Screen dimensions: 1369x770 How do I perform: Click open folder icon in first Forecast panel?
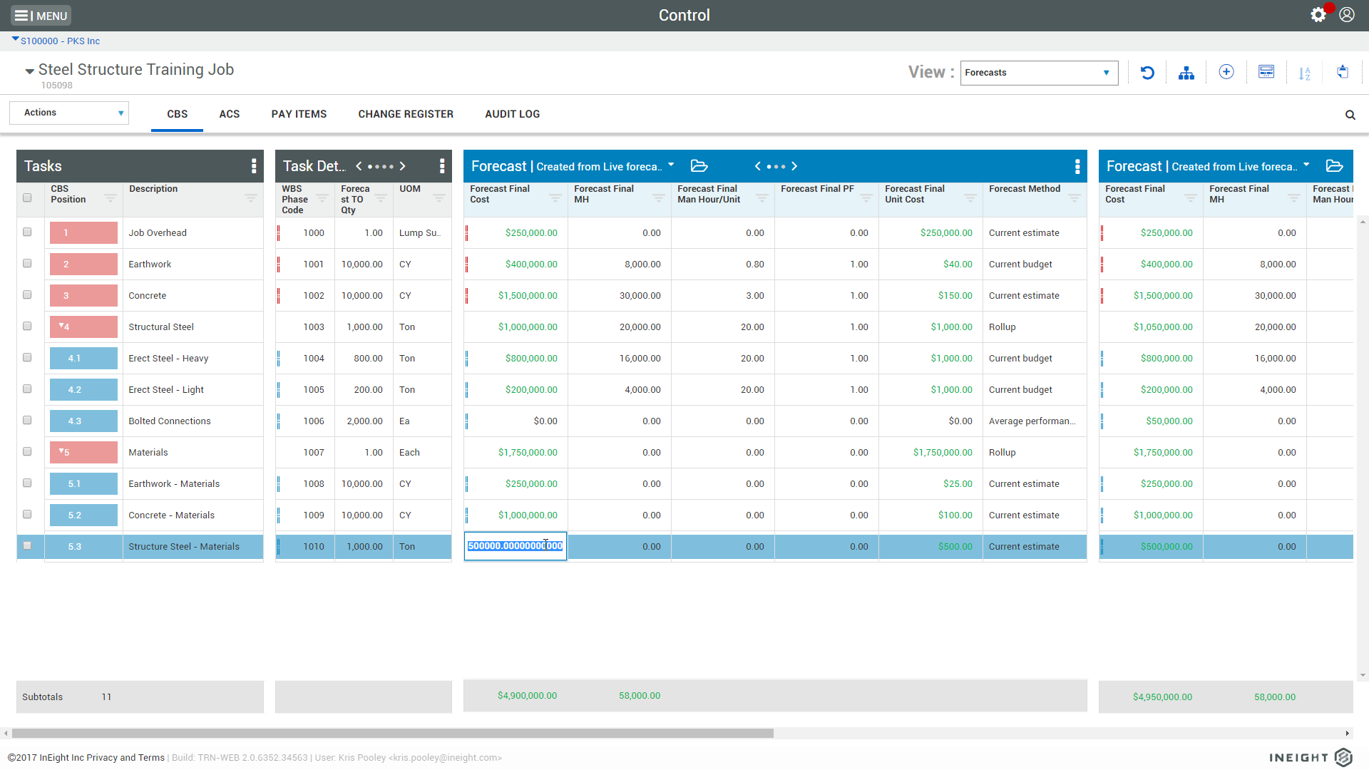[x=699, y=166]
